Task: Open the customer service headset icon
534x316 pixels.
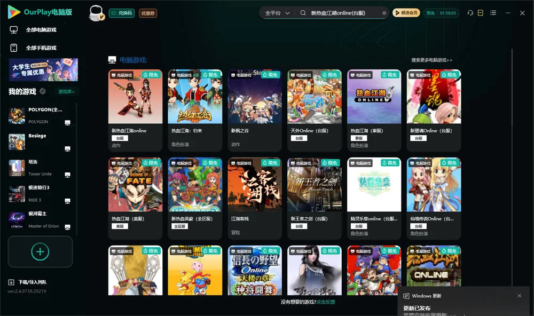Action: [470, 13]
